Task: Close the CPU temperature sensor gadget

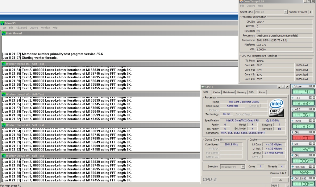Action: (314, 132)
